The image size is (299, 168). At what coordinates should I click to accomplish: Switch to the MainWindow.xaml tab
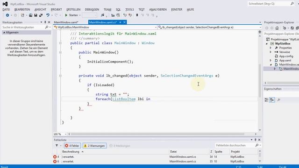point(66,22)
